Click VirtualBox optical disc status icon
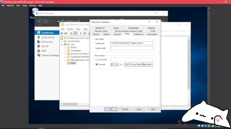This screenshot has height=129, width=231. click(202, 126)
